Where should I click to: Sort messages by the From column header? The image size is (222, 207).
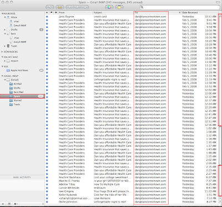coord(75,13)
